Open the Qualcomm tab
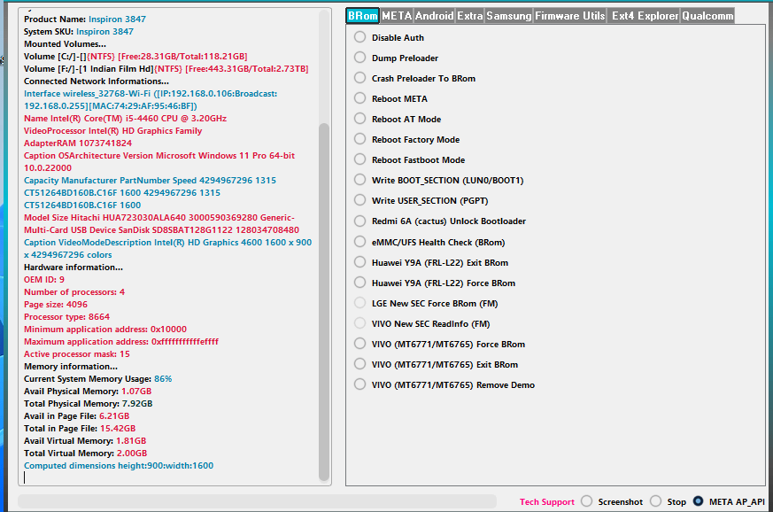Viewport: 773px width, 512px height. click(707, 16)
